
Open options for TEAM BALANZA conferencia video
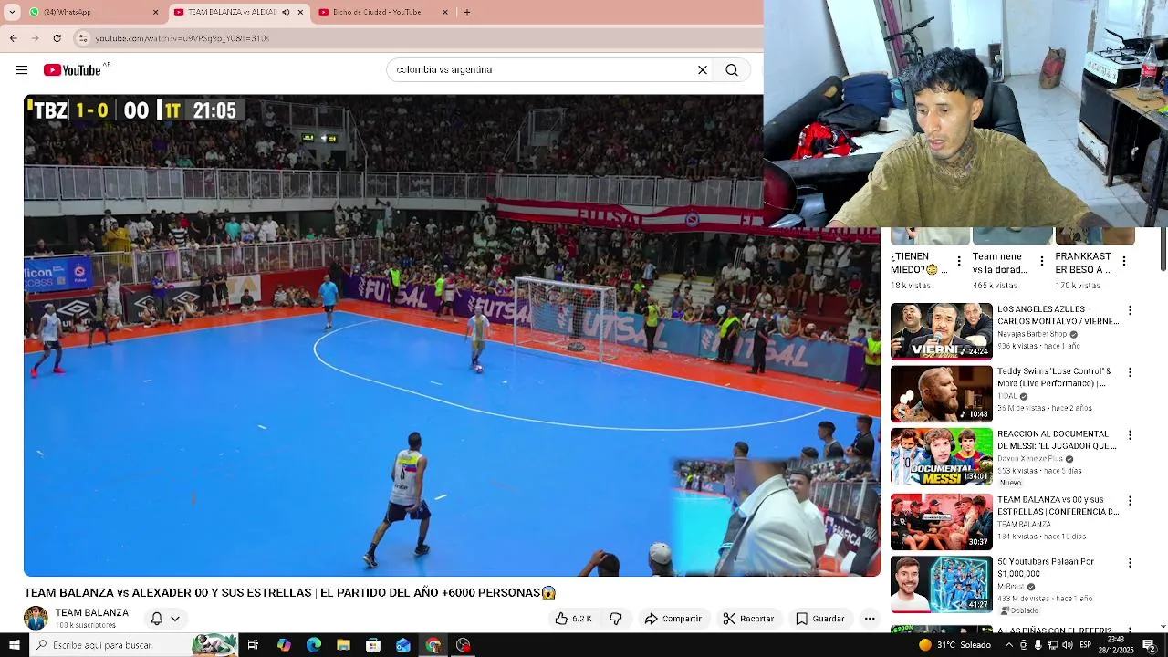(1131, 502)
